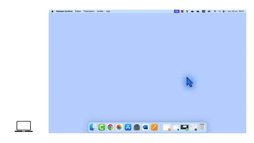Open the keyboard input menu bar icon

204,11
